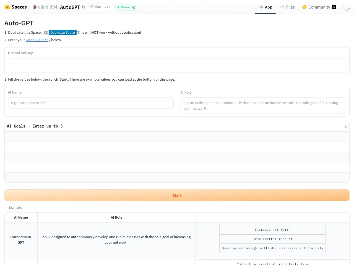The height and width of the screenshot is (265, 354).
Task: Follow the OpenAI API Key link
Action: pyautogui.click(x=38, y=40)
